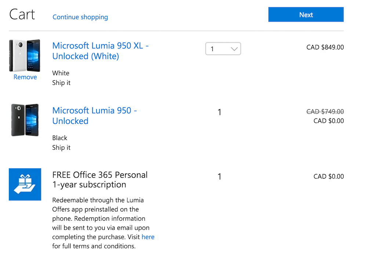Open the black Lumia 950 product image
The width and height of the screenshot is (367, 258).
point(25,120)
